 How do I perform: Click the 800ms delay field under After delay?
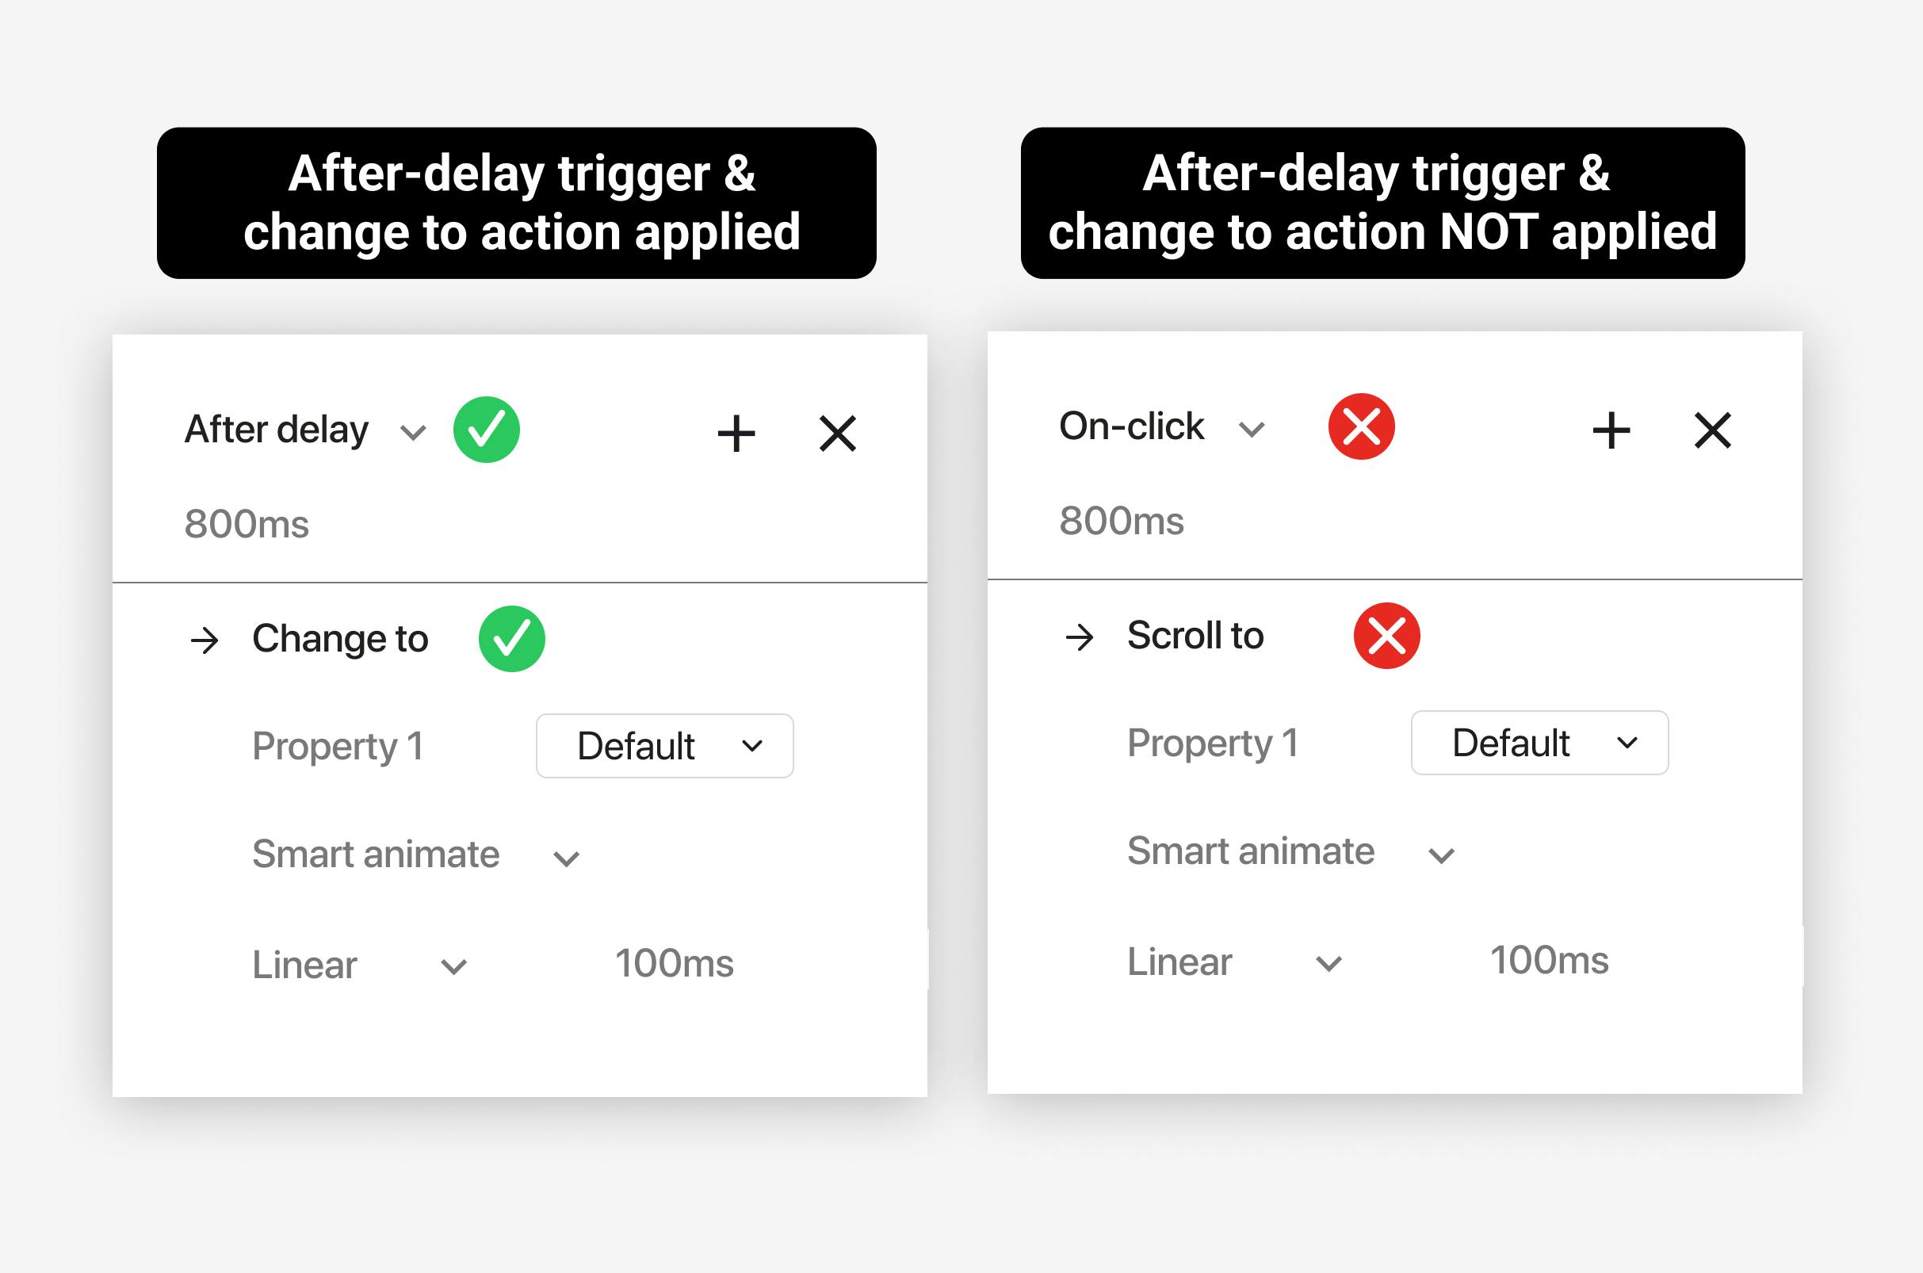pos(247,524)
